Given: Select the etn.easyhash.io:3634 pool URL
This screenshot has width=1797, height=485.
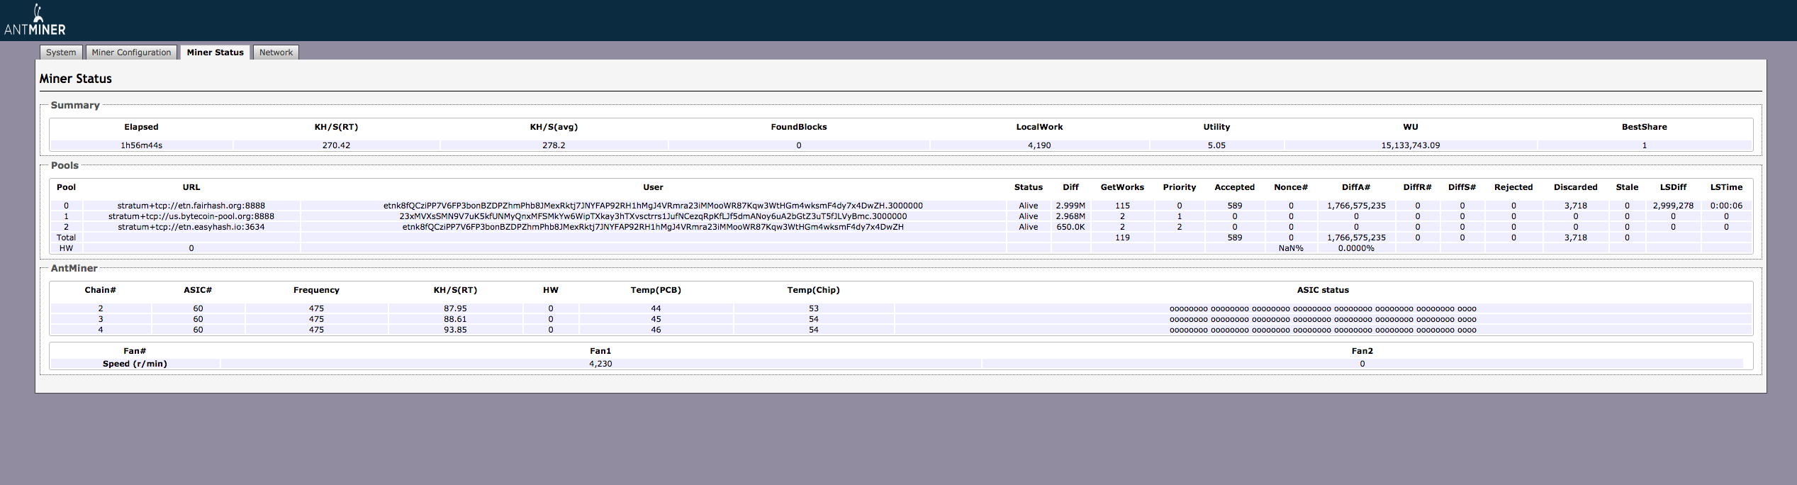Looking at the screenshot, I should point(191,227).
